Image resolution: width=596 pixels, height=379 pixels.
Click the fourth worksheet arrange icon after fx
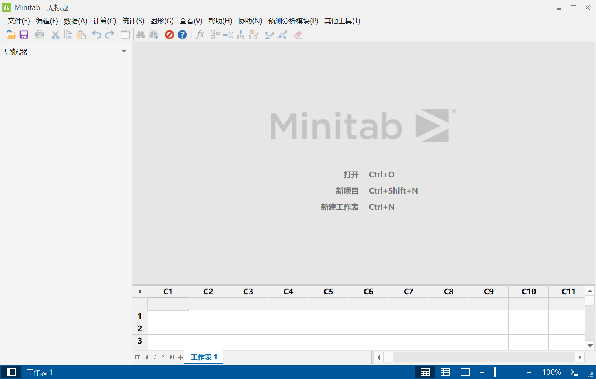tap(254, 35)
